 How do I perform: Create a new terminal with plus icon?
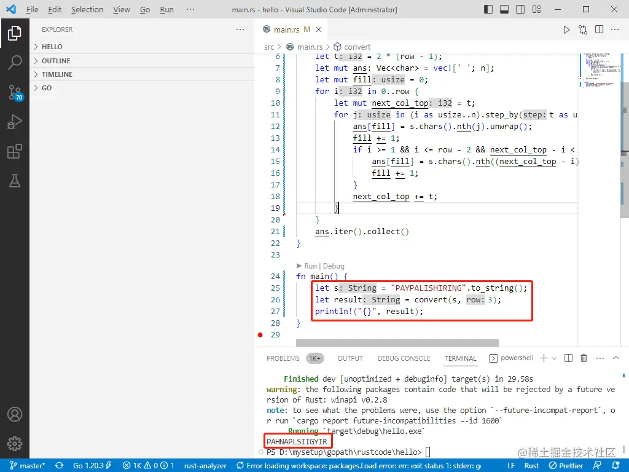(544, 358)
